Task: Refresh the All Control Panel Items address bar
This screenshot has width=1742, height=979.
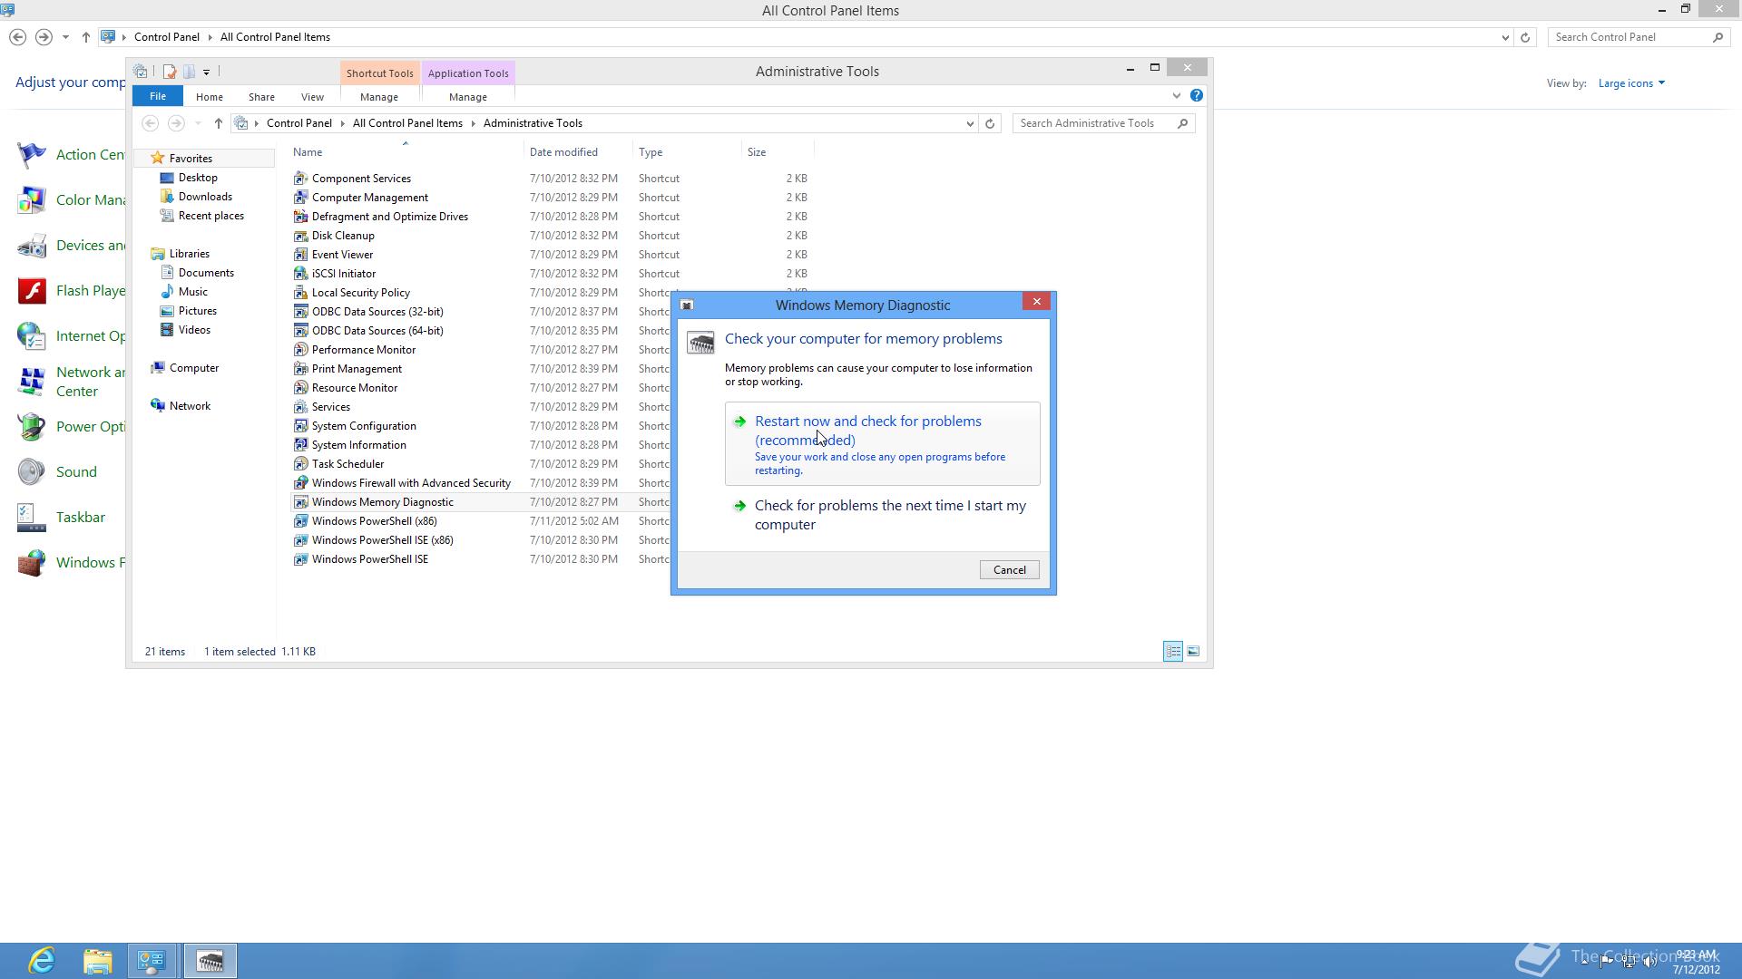Action: pos(1525,37)
